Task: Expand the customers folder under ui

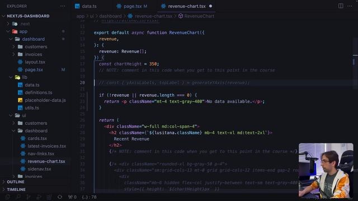Action: 13,123
